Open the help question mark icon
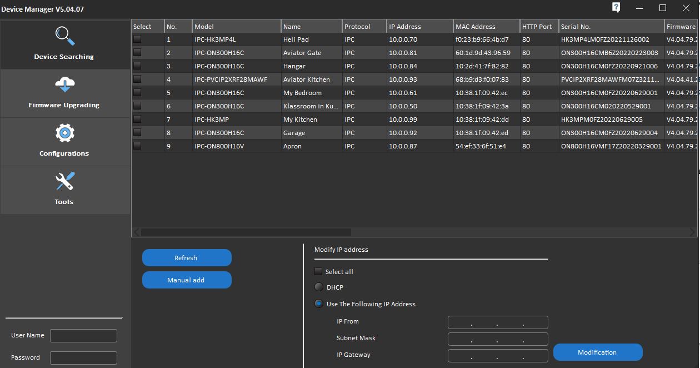 click(616, 7)
